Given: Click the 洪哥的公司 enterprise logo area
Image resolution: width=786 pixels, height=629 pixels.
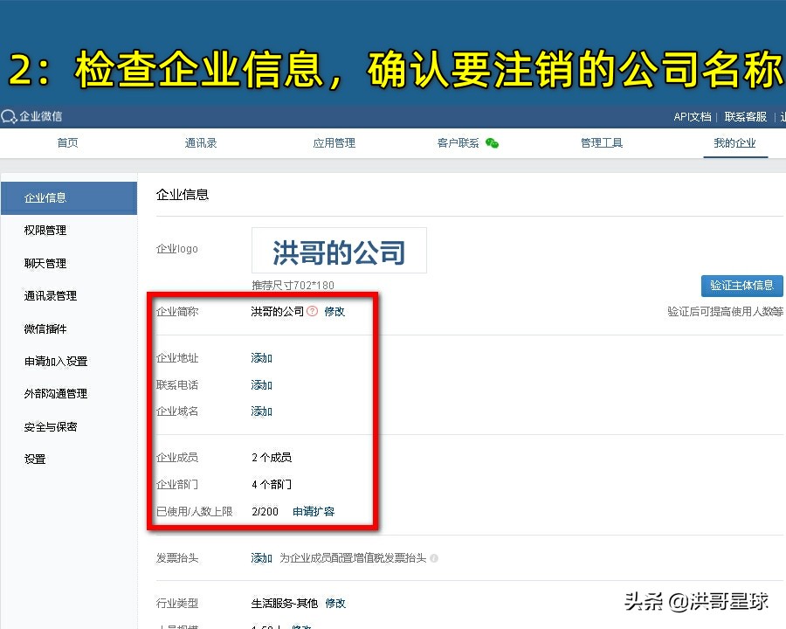Looking at the screenshot, I should 339,251.
